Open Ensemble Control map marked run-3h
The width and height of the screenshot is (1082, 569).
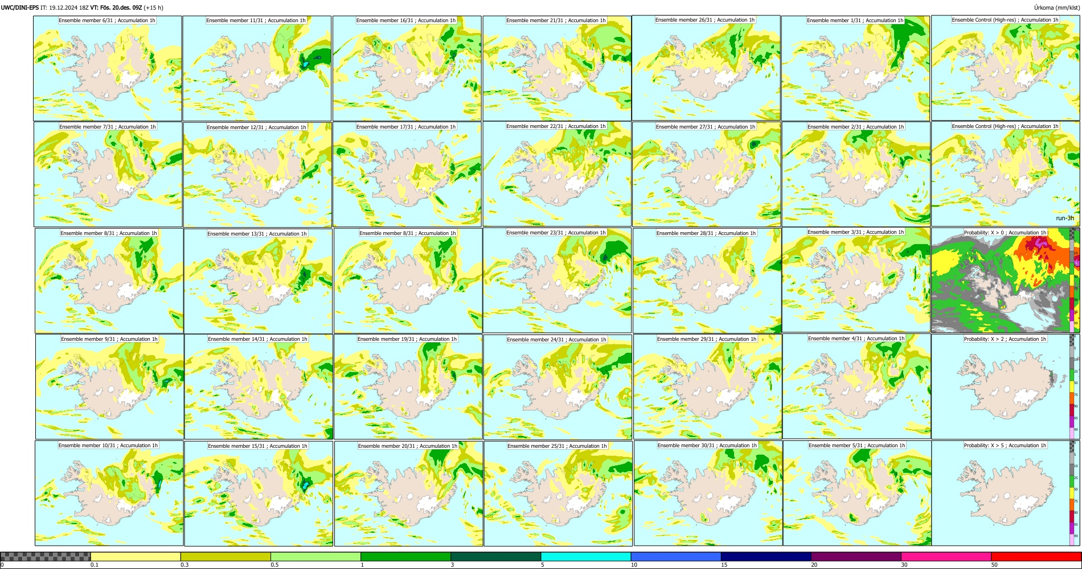(x=1005, y=174)
